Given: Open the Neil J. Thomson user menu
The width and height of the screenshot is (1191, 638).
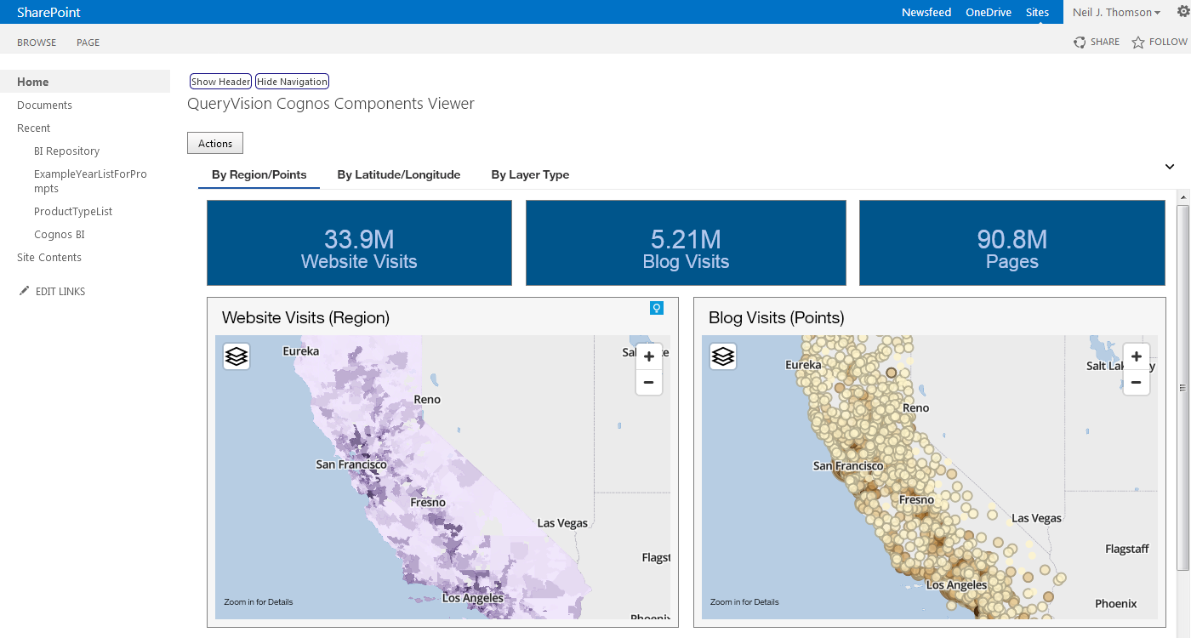Looking at the screenshot, I should [x=1115, y=12].
